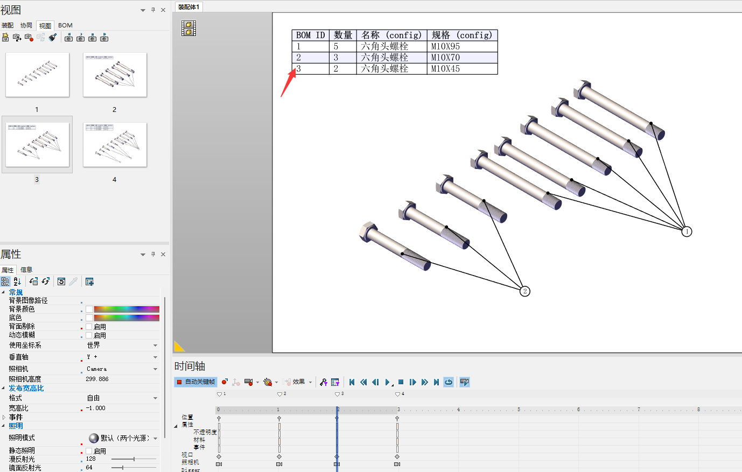The image size is (742, 472).
Task: Fast forward timeline to the end
Action: coord(437,382)
